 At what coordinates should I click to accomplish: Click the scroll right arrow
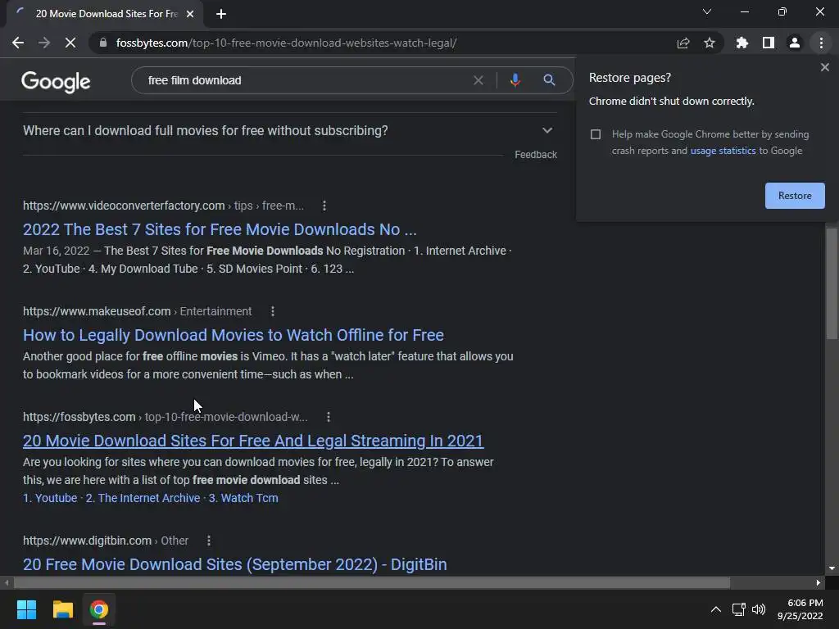tap(819, 582)
